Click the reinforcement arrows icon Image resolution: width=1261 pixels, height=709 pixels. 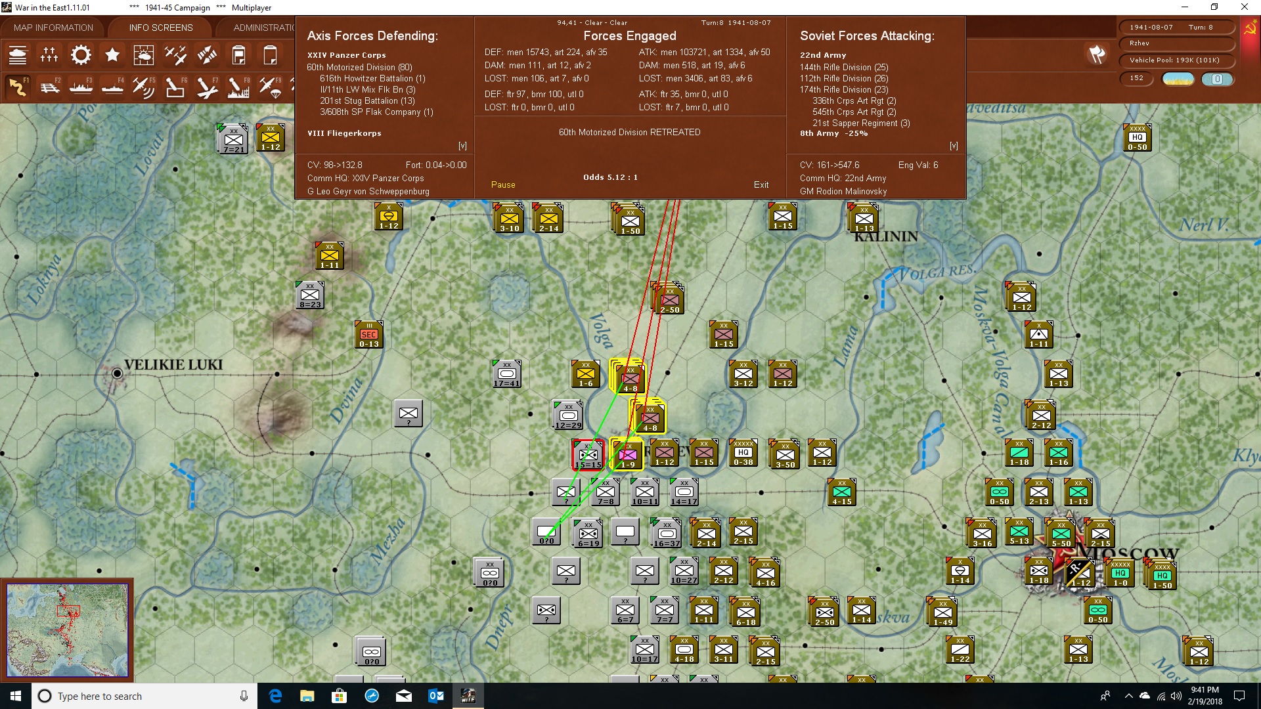207,55
